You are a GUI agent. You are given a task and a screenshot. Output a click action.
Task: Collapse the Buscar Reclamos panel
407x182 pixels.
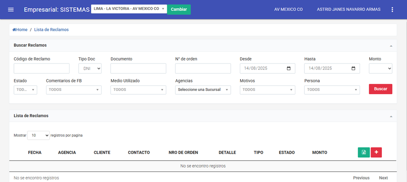point(391,46)
